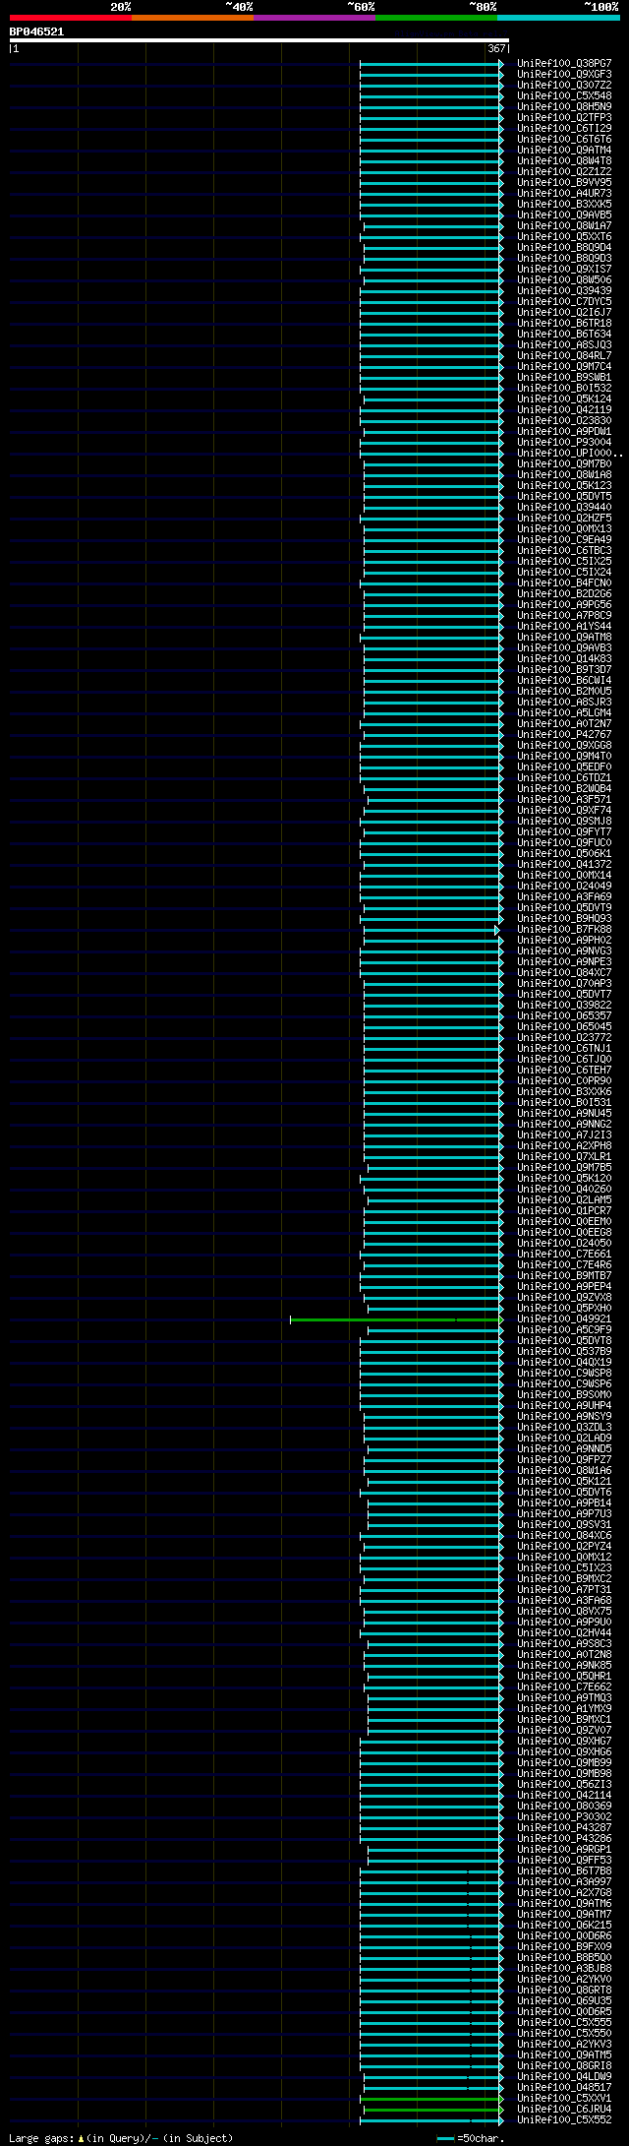Select the label UniRef100_Q6K215
Image resolution: width=629 pixels, height=2146 pixels.
tap(564, 1926)
